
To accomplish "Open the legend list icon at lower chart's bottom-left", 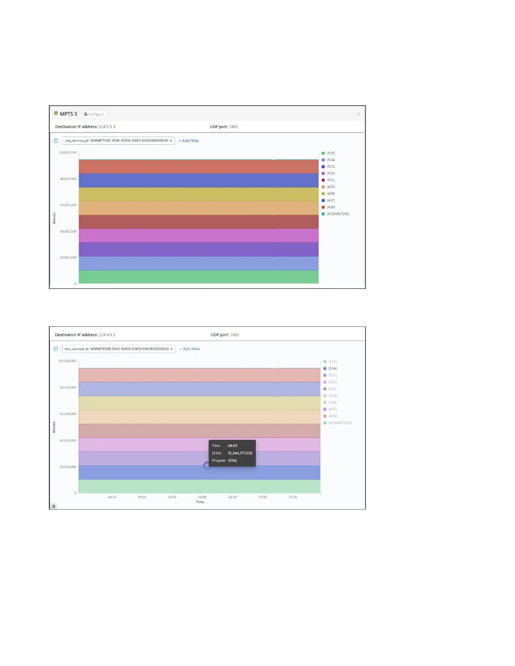I will (x=53, y=506).
